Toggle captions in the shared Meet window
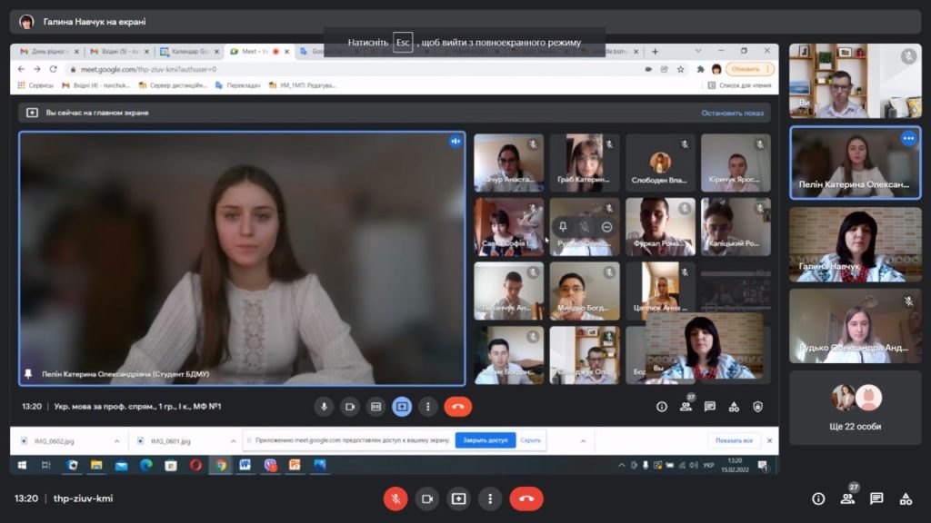Image resolution: width=931 pixels, height=523 pixels. pos(375,407)
